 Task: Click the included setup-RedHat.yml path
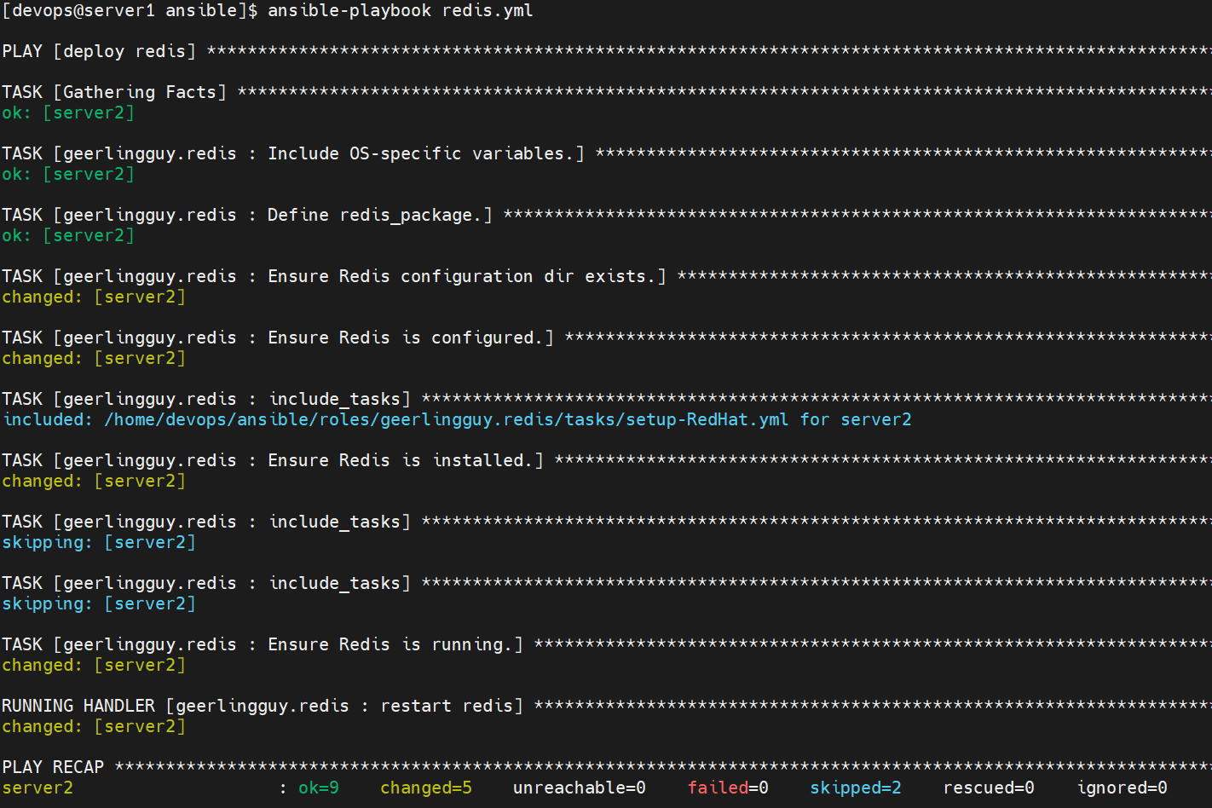(x=447, y=419)
